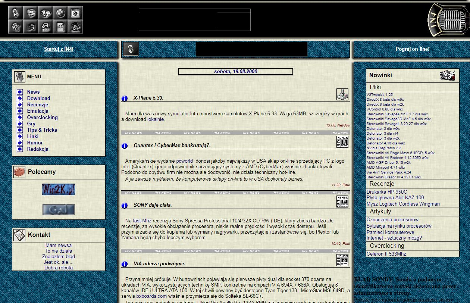Open the window with gear icon
This screenshot has width=470, height=303.
click(x=75, y=13)
